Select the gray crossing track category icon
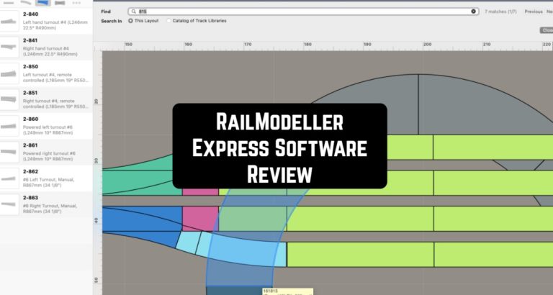The height and width of the screenshot is (295, 553). (x=60, y=3)
